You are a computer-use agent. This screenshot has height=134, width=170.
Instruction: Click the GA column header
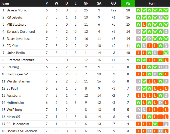click(99, 3)
